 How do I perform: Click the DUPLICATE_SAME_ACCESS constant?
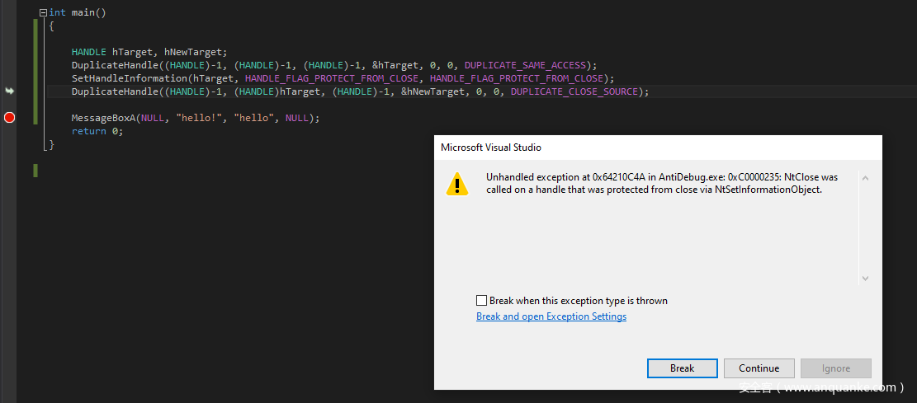(x=525, y=65)
